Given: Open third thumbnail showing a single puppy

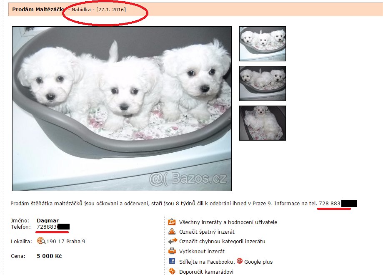Looking at the screenshot, I should (x=262, y=123).
